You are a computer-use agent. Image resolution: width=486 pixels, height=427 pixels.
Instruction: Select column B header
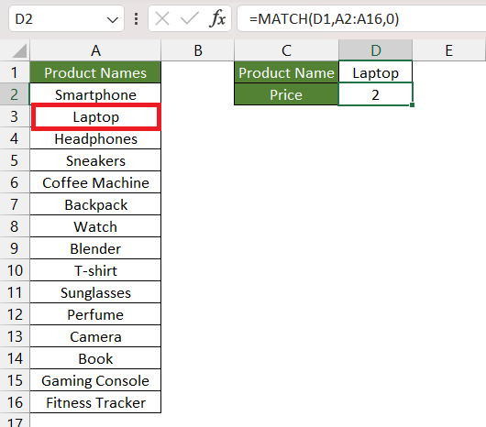coord(198,50)
